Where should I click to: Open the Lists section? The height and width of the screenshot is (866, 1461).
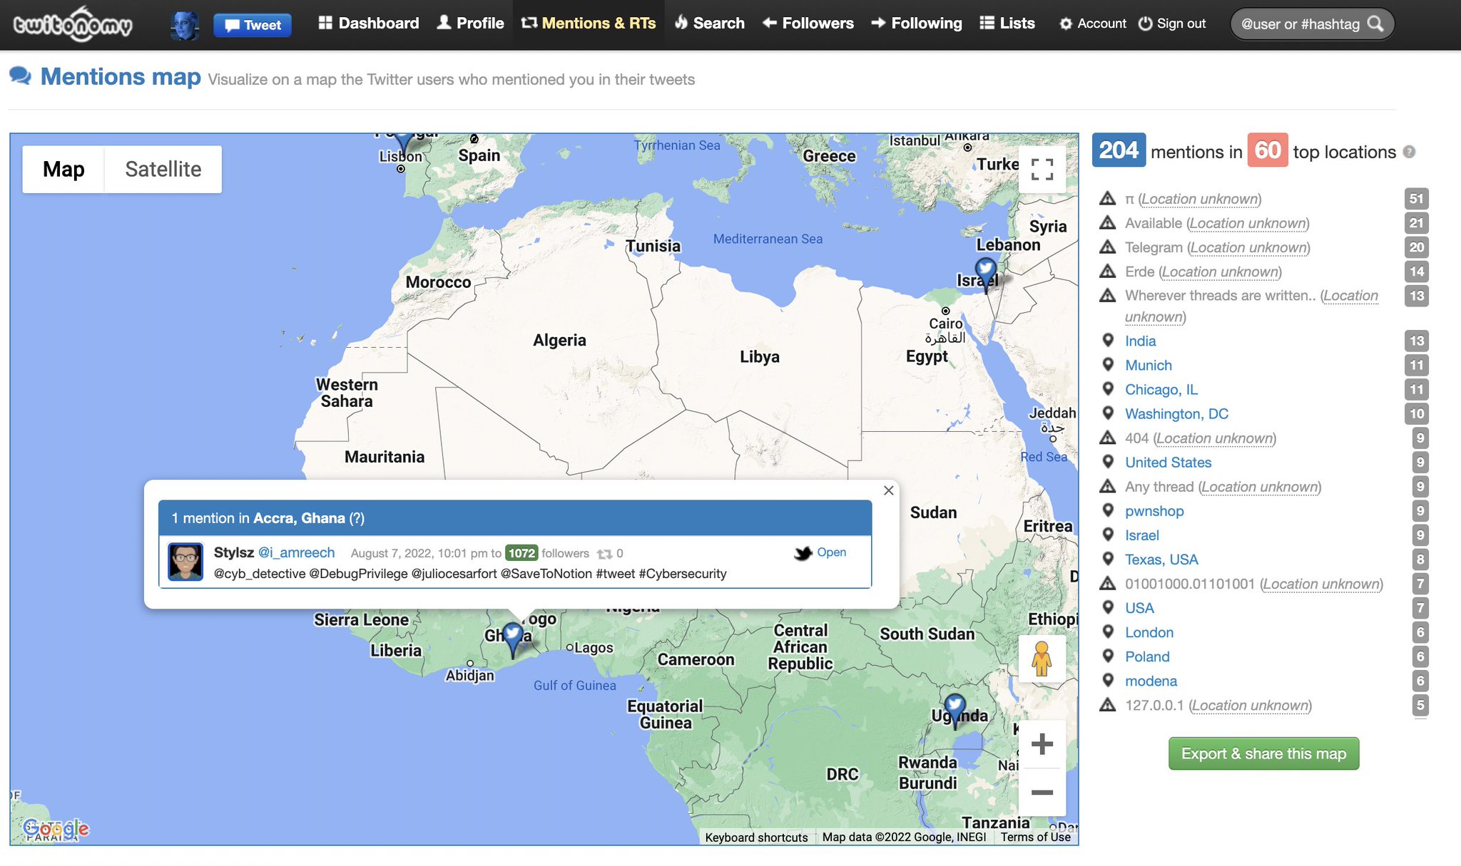coord(1007,23)
